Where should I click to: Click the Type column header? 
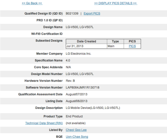[115, 41]
